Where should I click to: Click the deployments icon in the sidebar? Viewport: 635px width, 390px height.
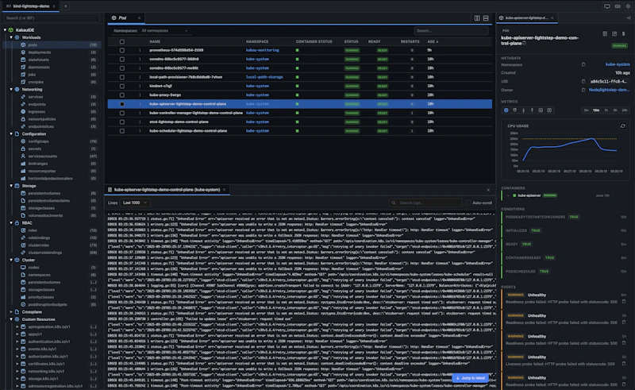point(23,52)
